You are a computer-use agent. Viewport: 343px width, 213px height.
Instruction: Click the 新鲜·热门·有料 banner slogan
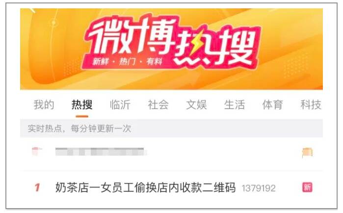pos(127,62)
